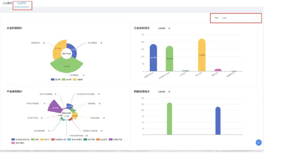Select the 企业统计 tab
Image resolution: width=292 pixels, height=164 pixels.
(22, 3)
